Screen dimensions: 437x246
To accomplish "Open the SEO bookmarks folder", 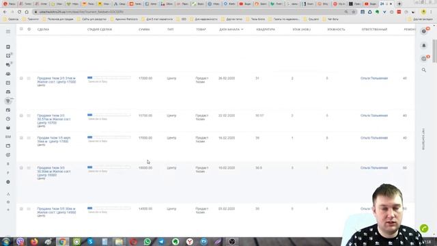I will pyautogui.click(x=182, y=19).
